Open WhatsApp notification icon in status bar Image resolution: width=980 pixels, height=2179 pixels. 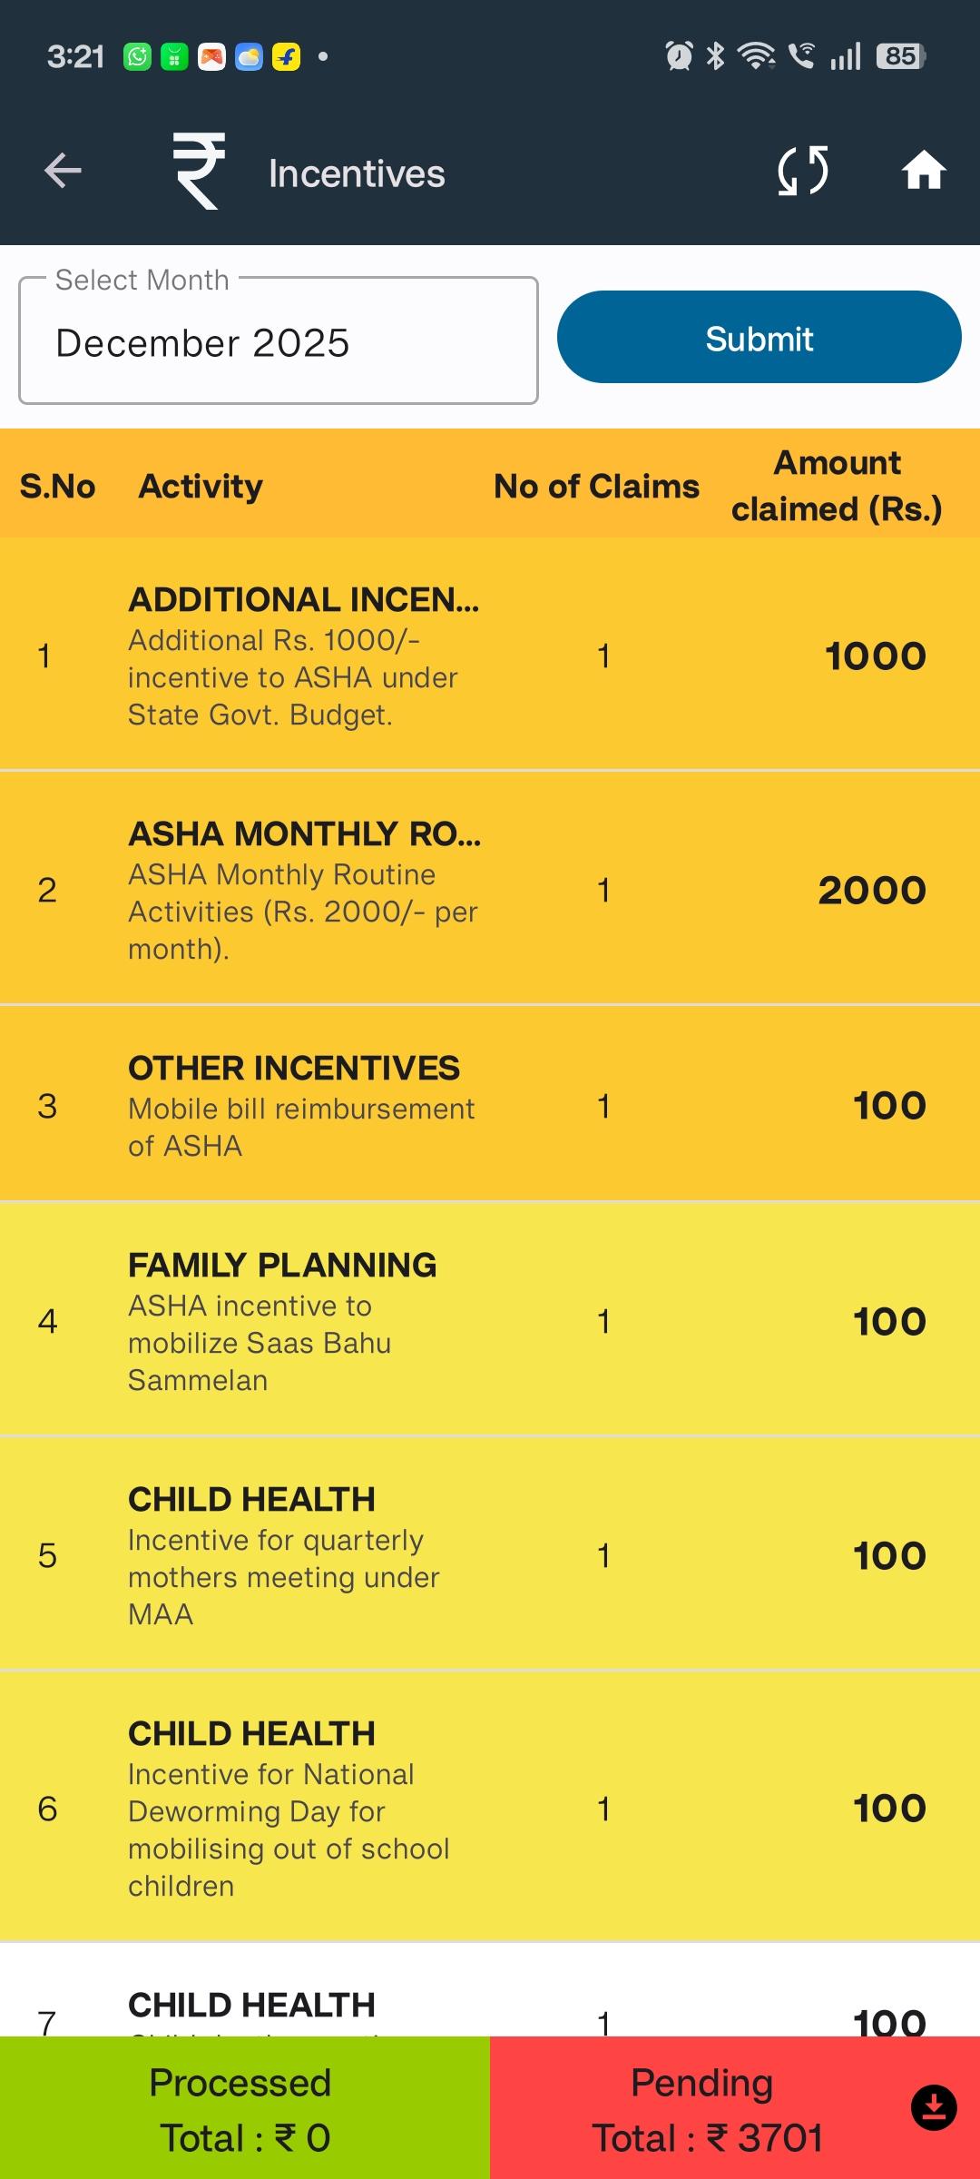click(x=137, y=56)
